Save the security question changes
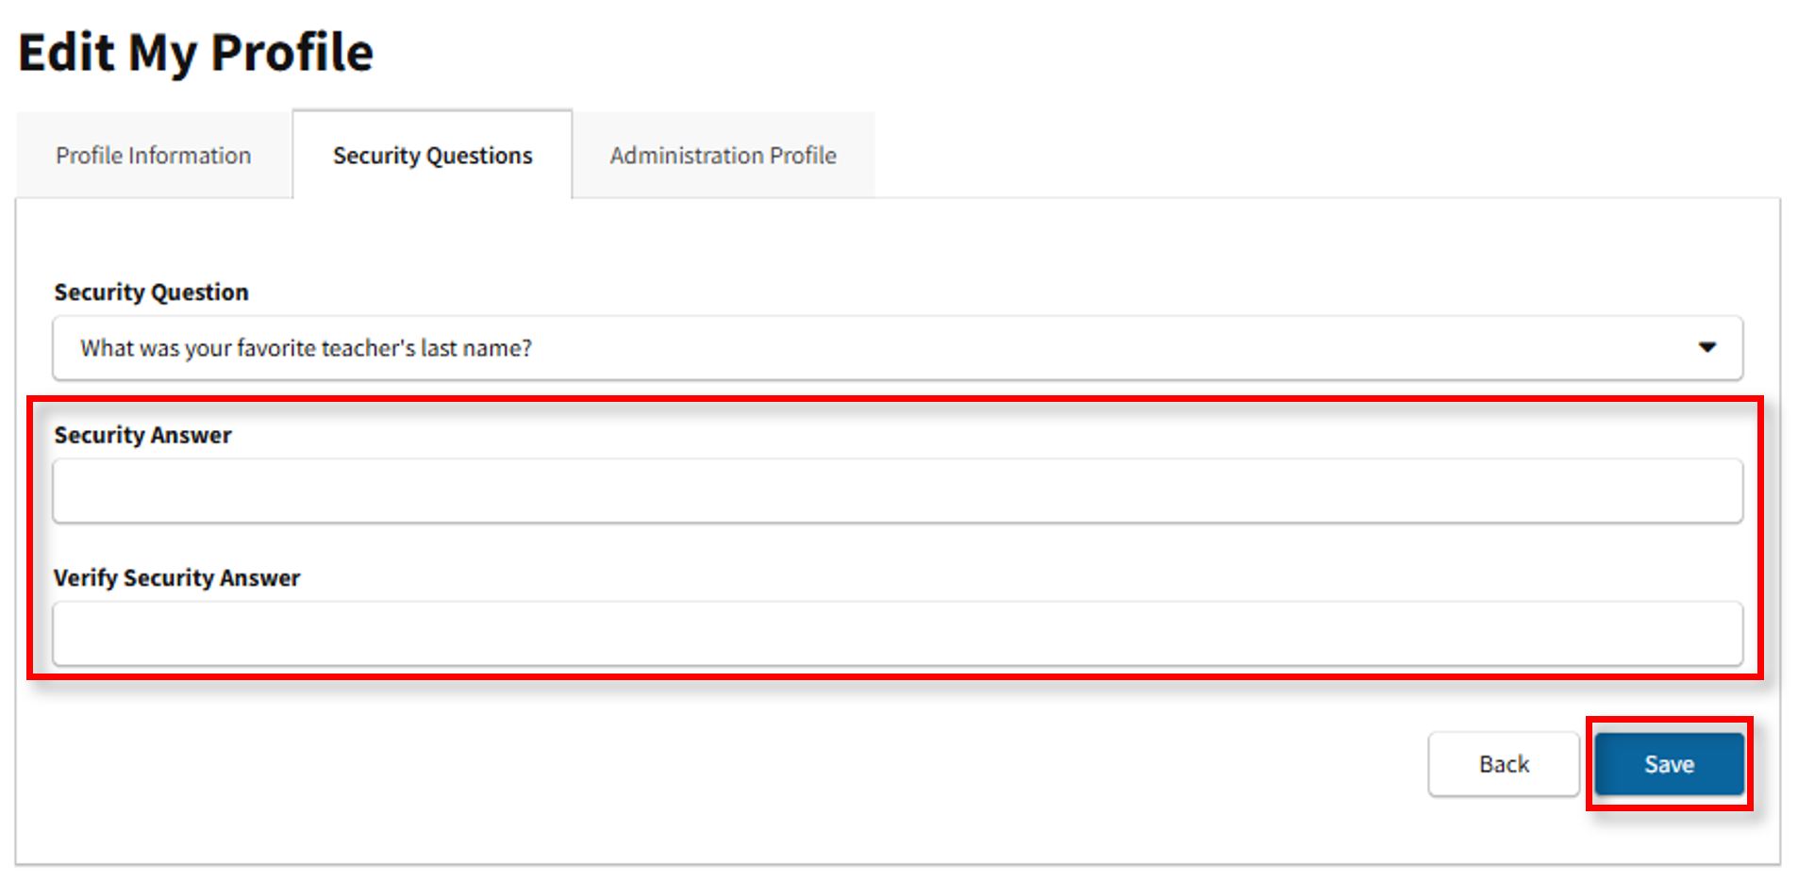This screenshot has width=1798, height=882. pyautogui.click(x=1669, y=764)
